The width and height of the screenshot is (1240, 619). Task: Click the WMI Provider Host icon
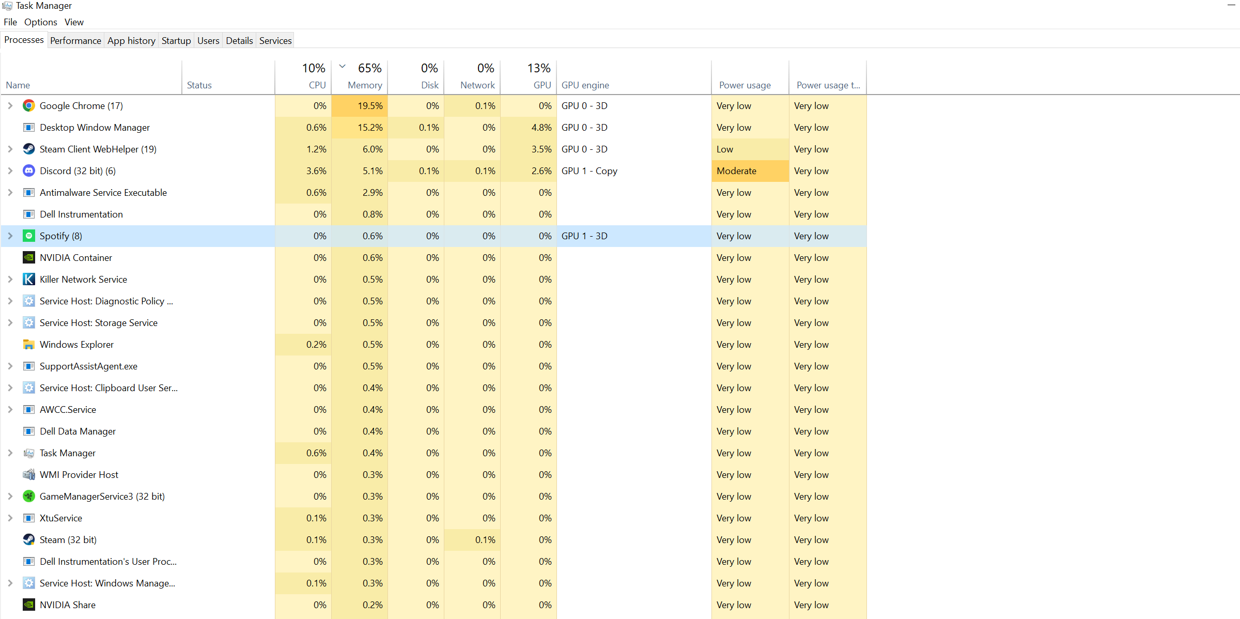coord(29,475)
